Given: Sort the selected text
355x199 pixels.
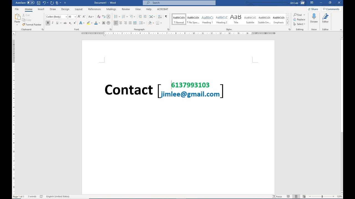Looking at the screenshot, I should point(160,17).
